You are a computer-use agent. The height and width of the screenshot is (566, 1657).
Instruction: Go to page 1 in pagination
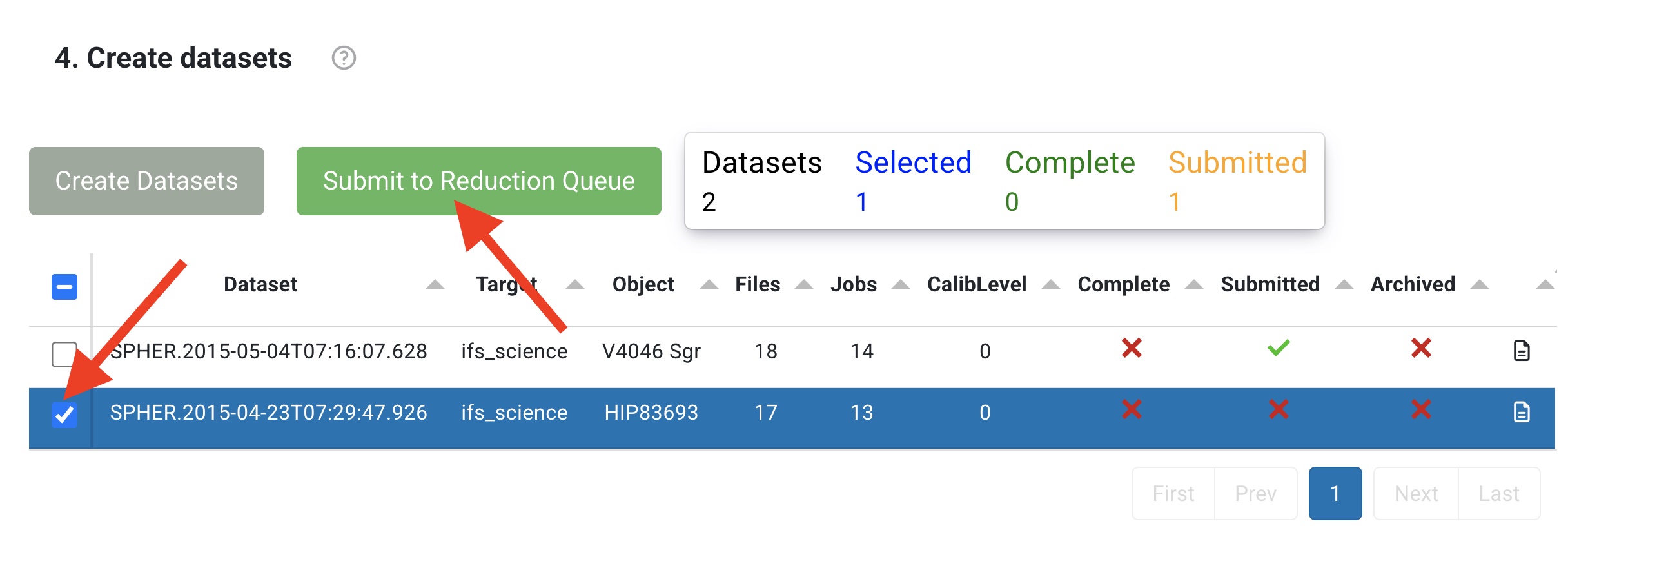coord(1335,493)
